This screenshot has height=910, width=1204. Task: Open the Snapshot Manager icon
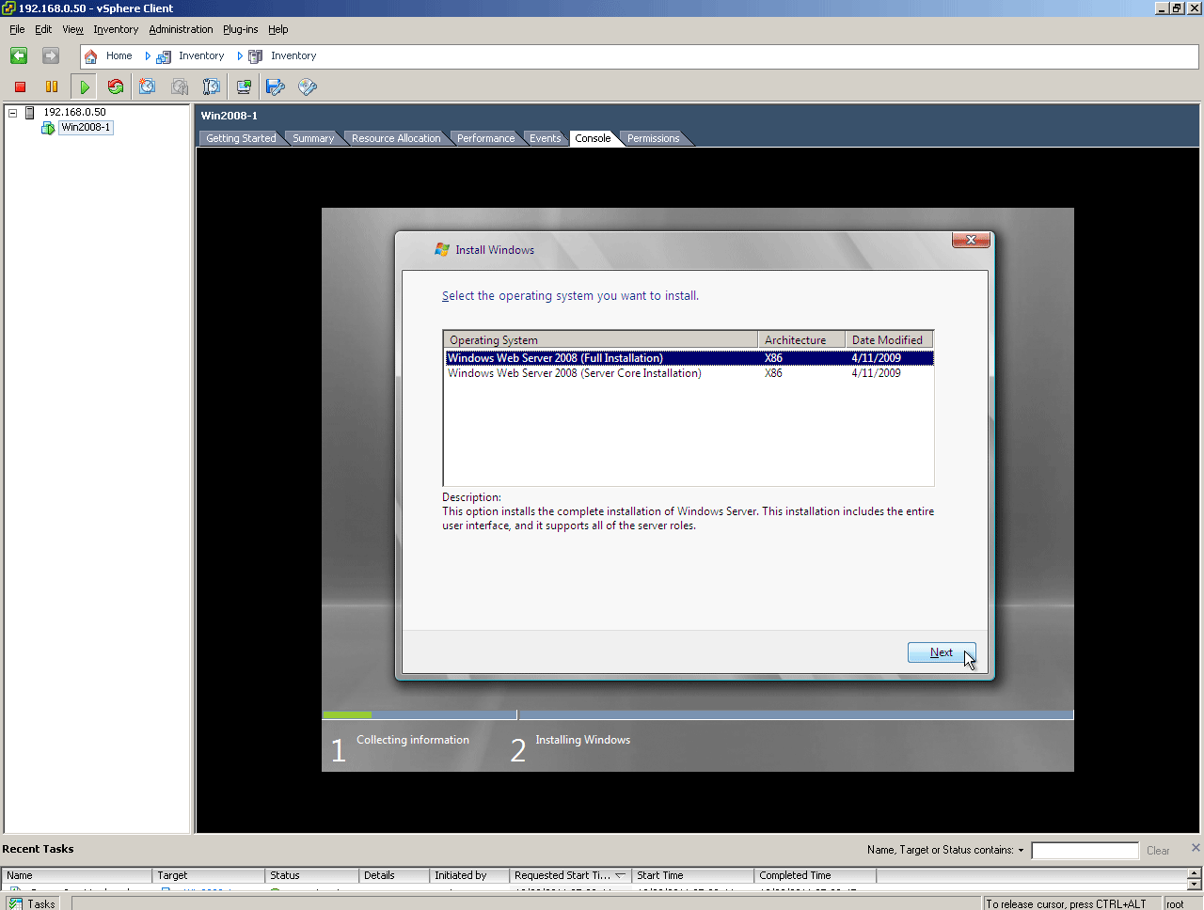212,86
